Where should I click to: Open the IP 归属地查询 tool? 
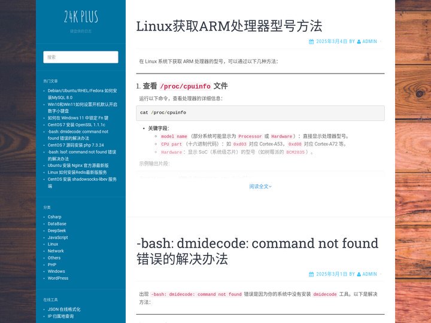(60, 316)
